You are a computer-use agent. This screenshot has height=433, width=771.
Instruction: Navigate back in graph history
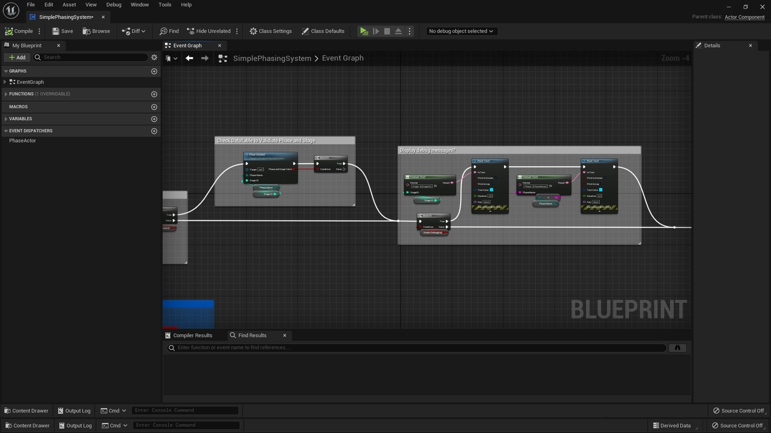pos(189,58)
